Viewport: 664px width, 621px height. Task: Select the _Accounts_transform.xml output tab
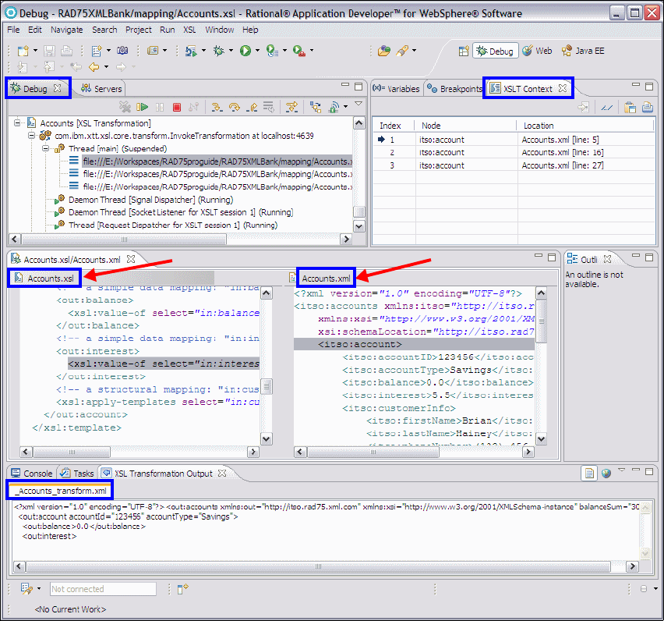point(60,491)
